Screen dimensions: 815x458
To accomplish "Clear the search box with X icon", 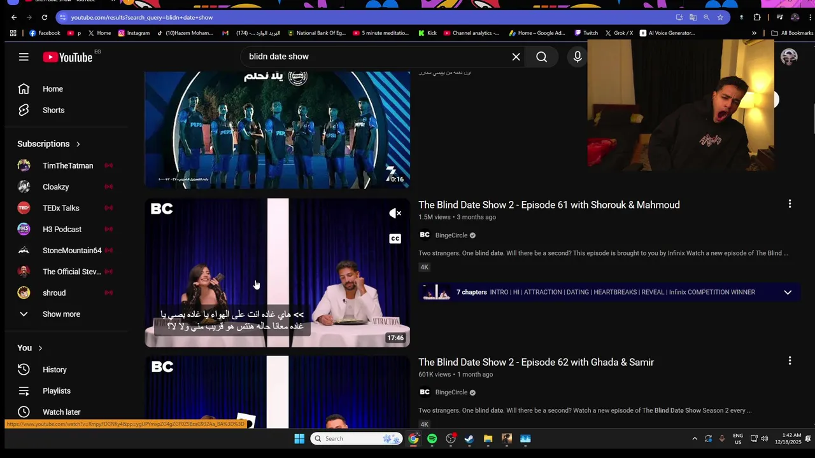I will (516, 57).
